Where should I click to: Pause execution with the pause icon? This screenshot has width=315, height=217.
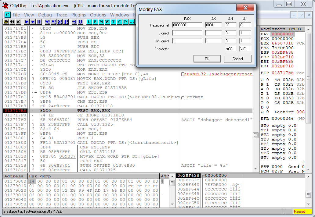[39, 22]
